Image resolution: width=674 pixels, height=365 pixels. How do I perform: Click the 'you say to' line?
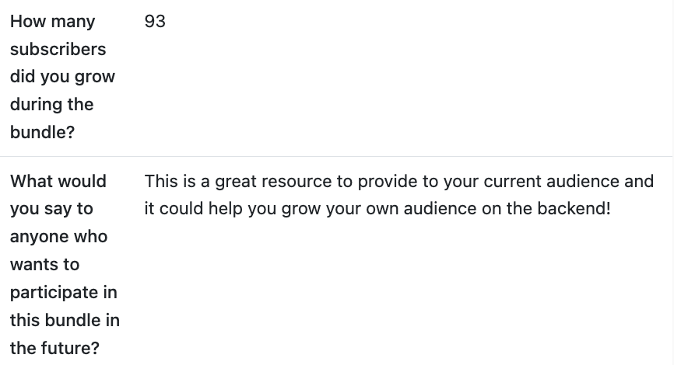tap(51, 209)
